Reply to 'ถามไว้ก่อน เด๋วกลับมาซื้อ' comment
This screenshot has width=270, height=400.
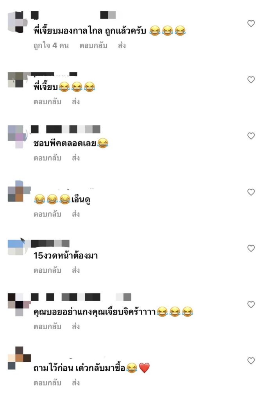point(47,383)
